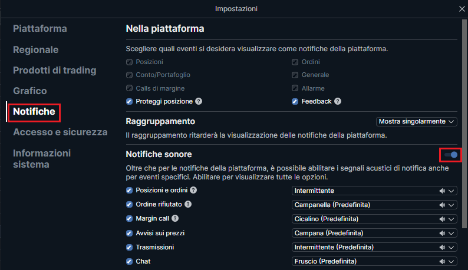468x270 pixels.
Task: Expand the Trasmissioni sound dropdown
Action: [x=374, y=247]
